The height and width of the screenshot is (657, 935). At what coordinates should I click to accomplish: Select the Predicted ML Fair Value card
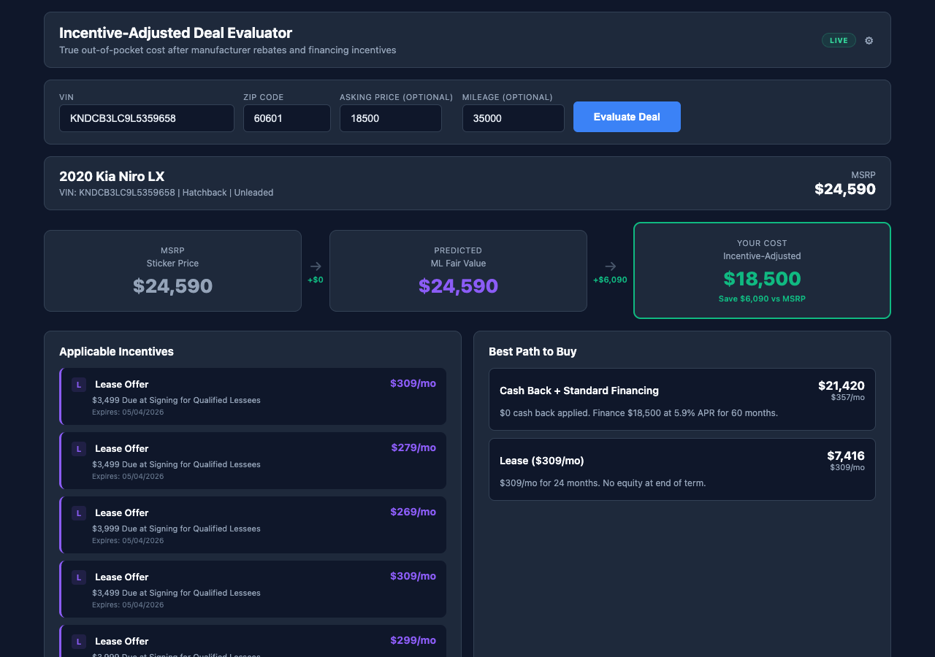(x=458, y=271)
